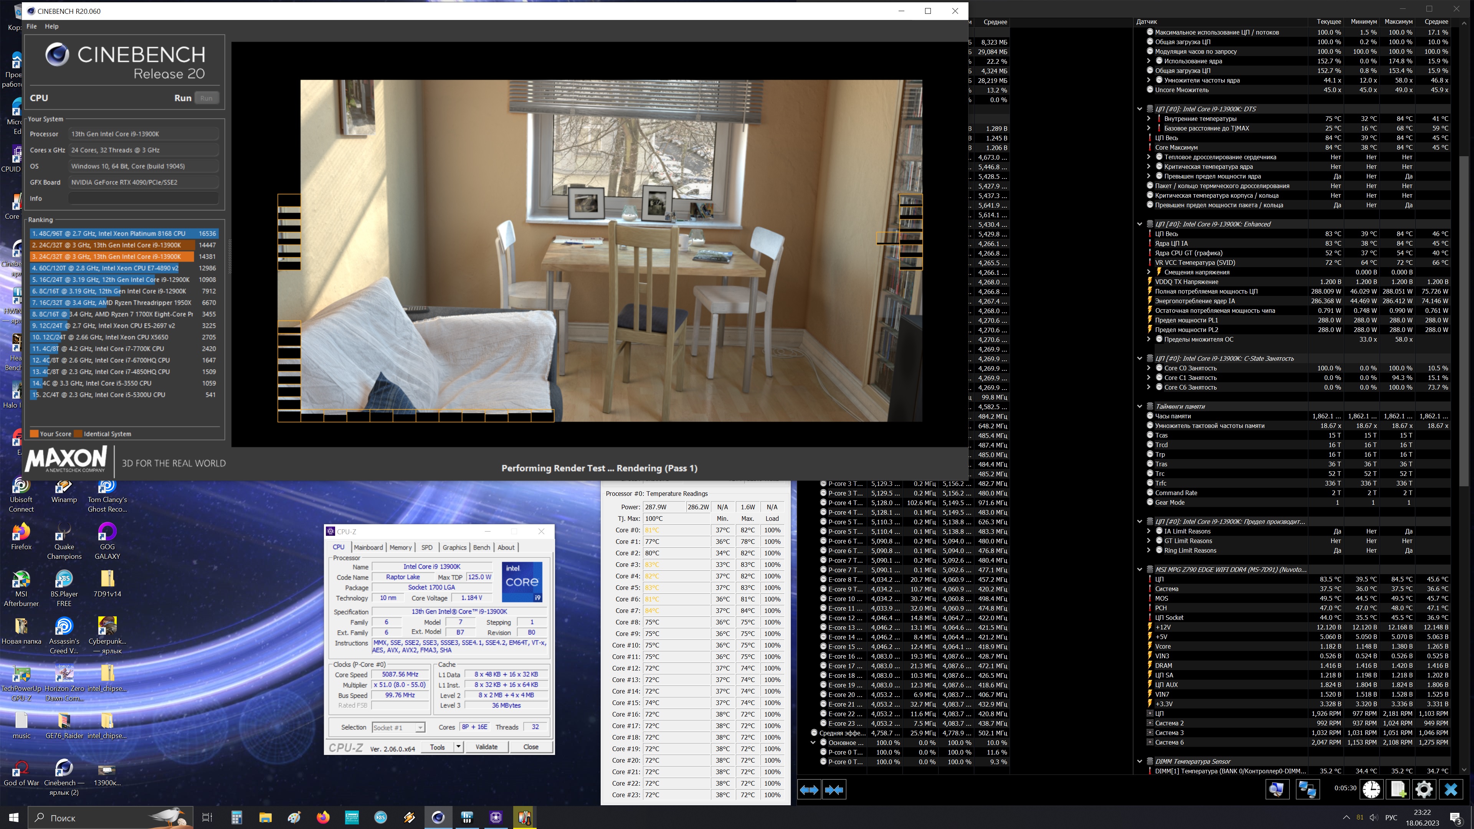Click HWiNFO collapse columns arrows icon

(x=834, y=789)
